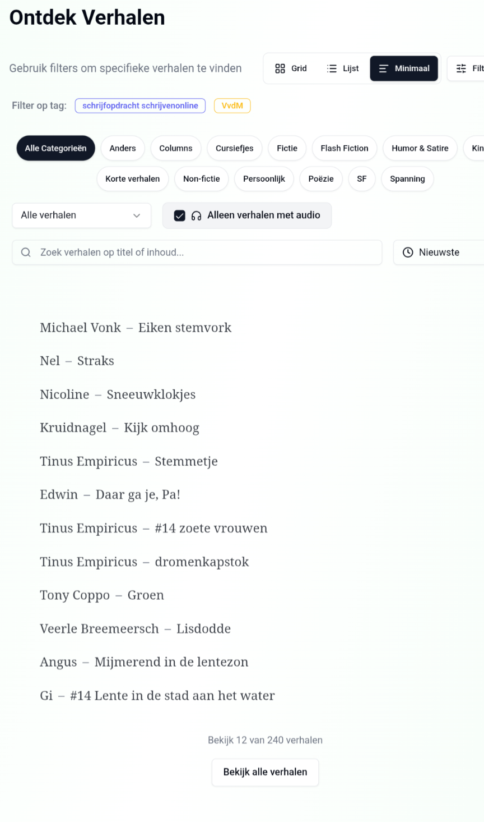Focus the story search input field

point(207,252)
